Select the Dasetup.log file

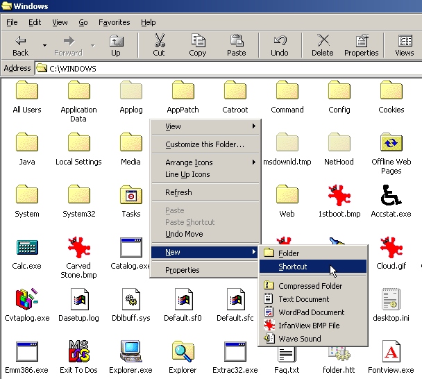[x=78, y=305]
